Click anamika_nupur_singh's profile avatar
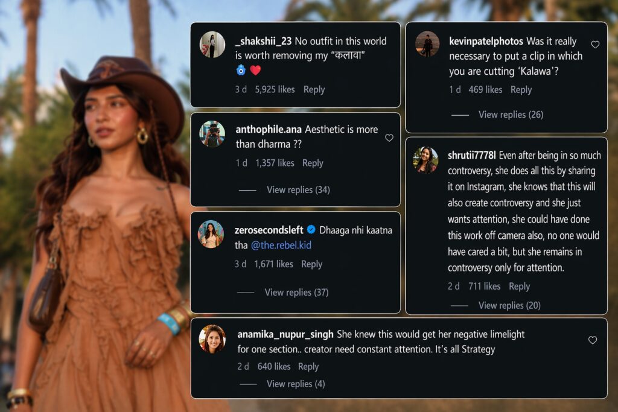618x412 pixels. (x=212, y=338)
